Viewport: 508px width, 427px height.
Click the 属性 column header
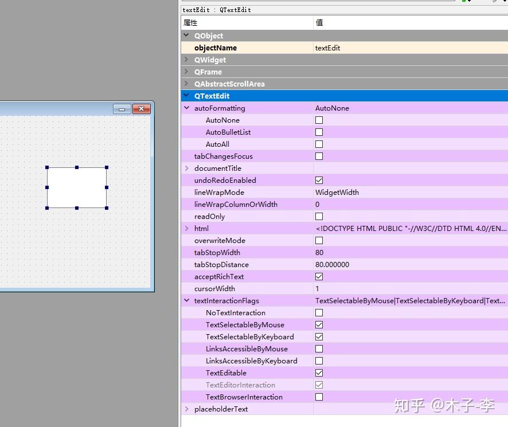(247, 23)
